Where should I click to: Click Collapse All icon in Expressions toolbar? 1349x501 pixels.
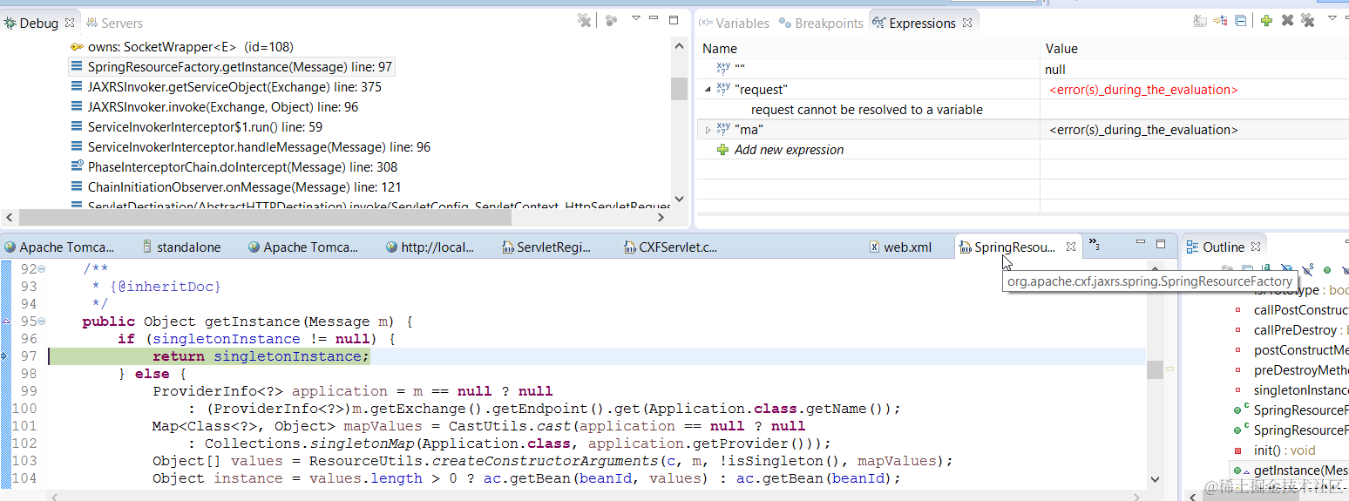pos(1240,20)
